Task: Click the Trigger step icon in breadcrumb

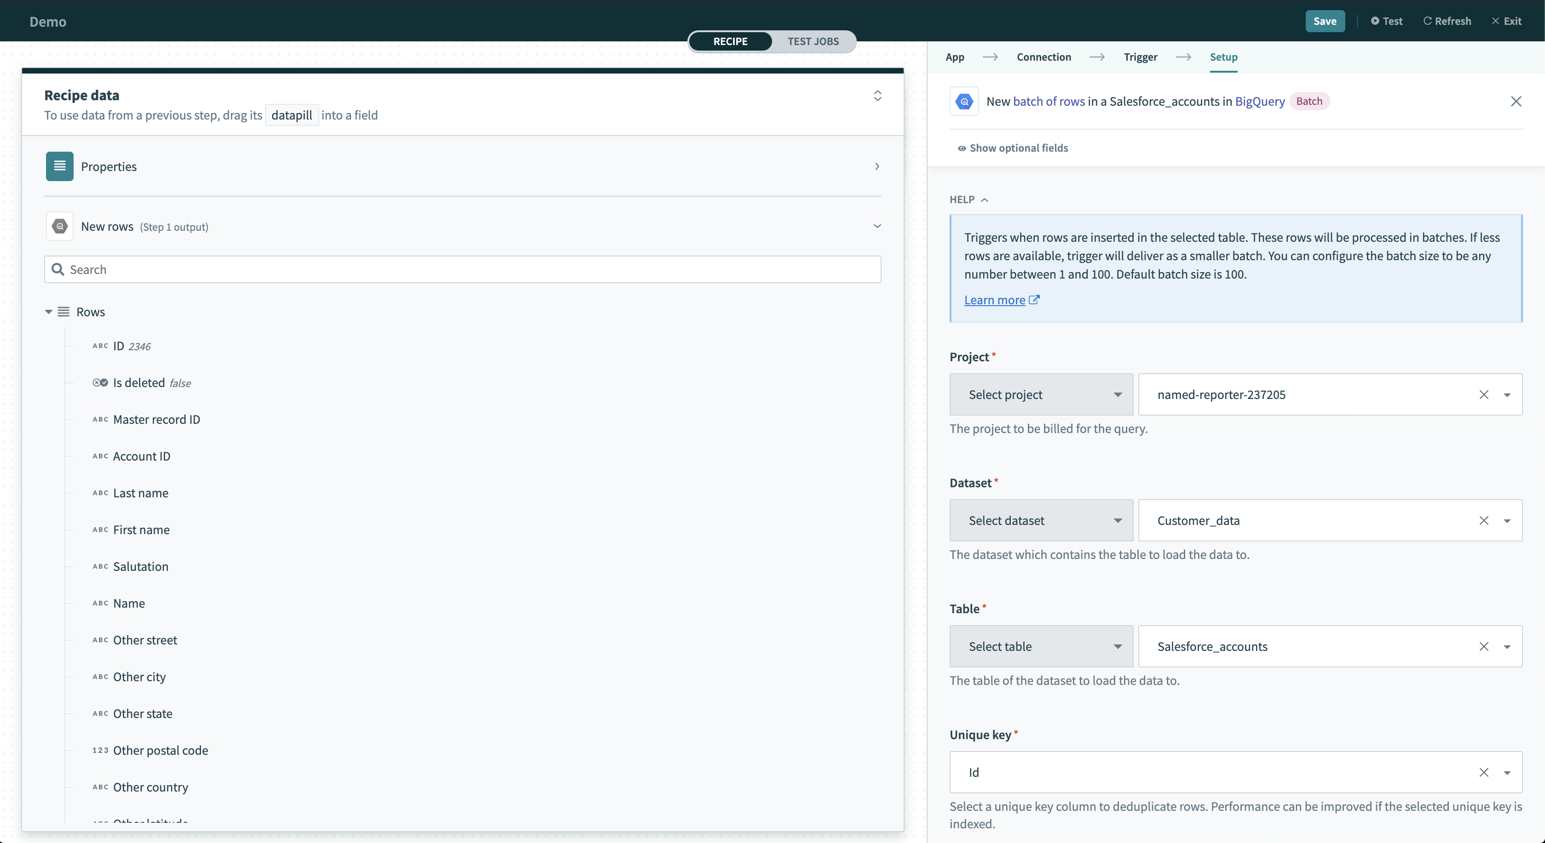Action: point(1140,57)
